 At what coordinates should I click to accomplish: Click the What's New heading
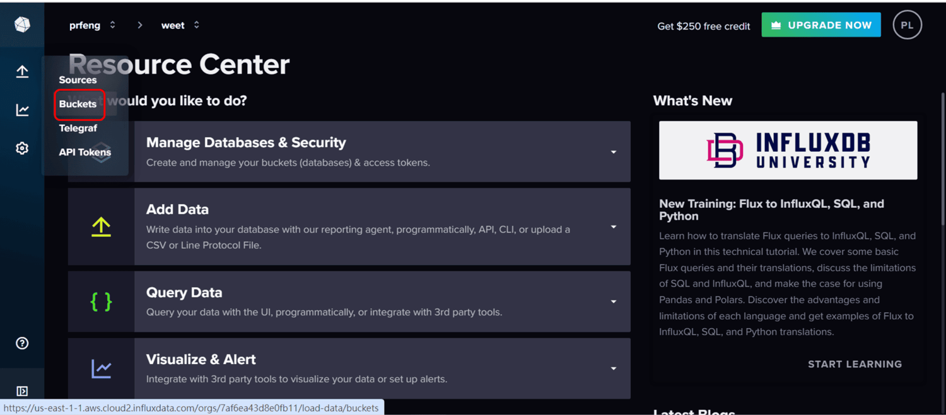(x=692, y=101)
